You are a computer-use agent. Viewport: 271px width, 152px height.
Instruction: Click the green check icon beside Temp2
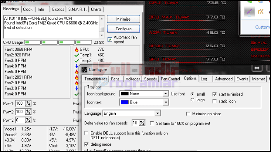pyautogui.click(x=77, y=61)
